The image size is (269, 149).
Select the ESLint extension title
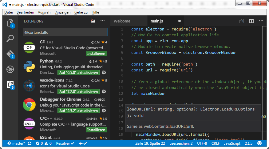45,138
